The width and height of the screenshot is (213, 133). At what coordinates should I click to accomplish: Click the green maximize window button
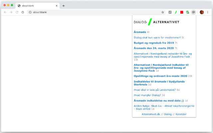pyautogui.click(x=12, y=5)
